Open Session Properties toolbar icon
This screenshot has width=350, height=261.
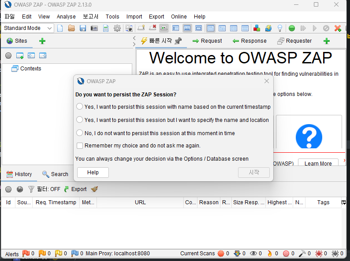coord(106,28)
